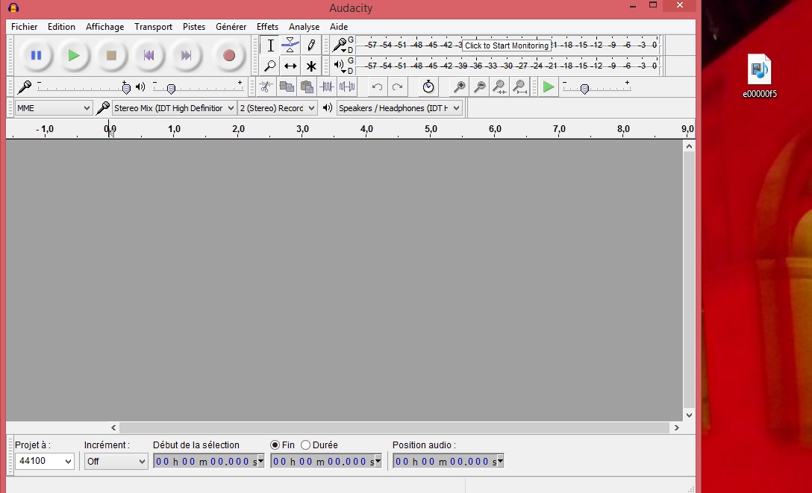The height and width of the screenshot is (493, 812).
Task: Open the Stereo Mix recording device dropdown
Action: point(173,108)
